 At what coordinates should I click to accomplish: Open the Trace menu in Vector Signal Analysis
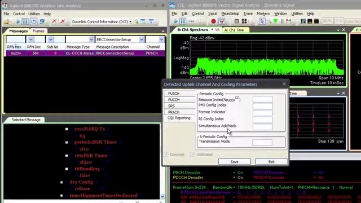point(248,14)
